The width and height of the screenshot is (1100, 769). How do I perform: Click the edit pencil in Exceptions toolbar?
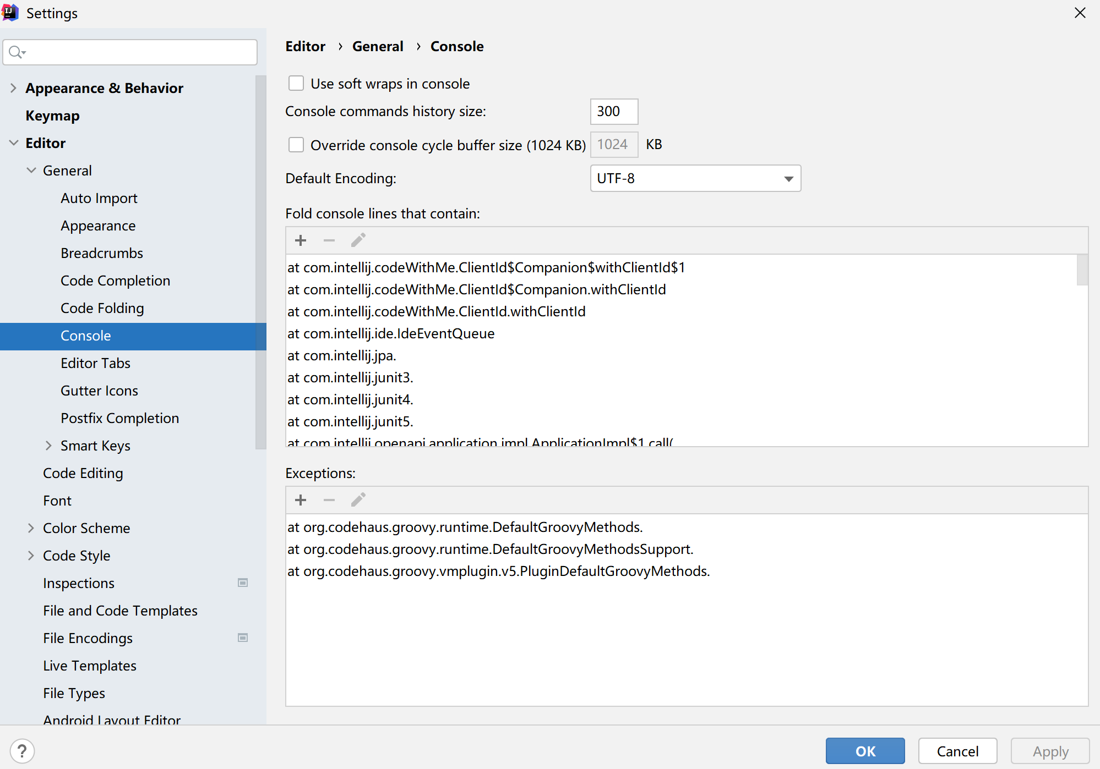pos(358,500)
